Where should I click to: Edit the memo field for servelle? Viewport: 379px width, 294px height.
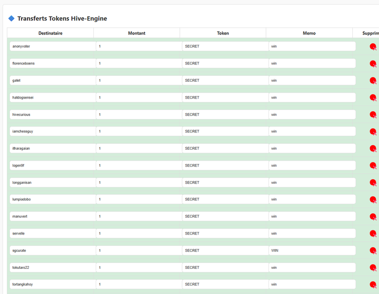click(312, 233)
